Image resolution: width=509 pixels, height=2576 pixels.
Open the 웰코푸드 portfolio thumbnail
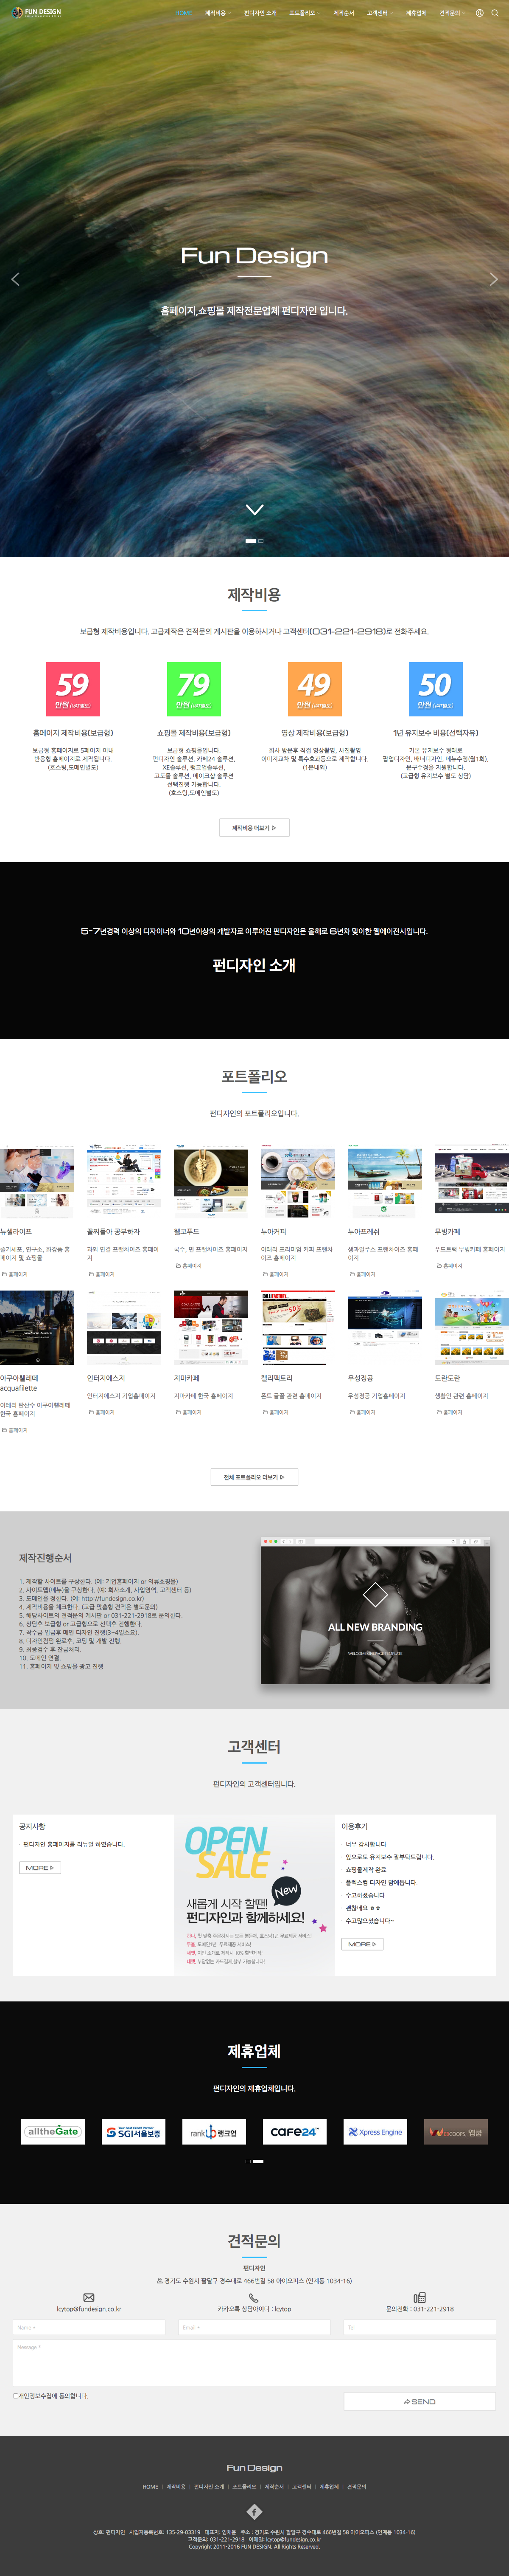point(210,1181)
